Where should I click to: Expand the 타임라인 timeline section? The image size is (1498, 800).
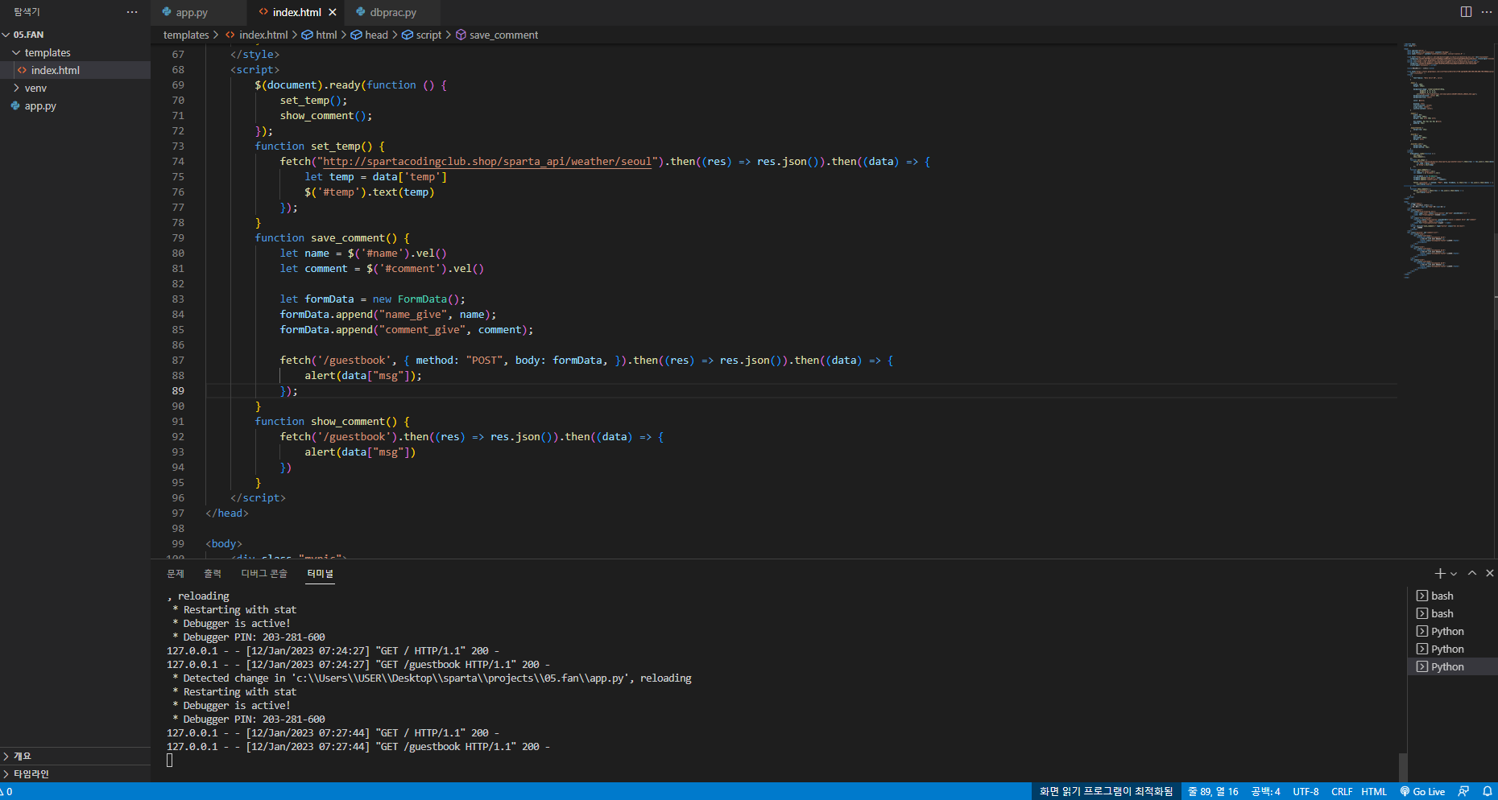(x=75, y=773)
